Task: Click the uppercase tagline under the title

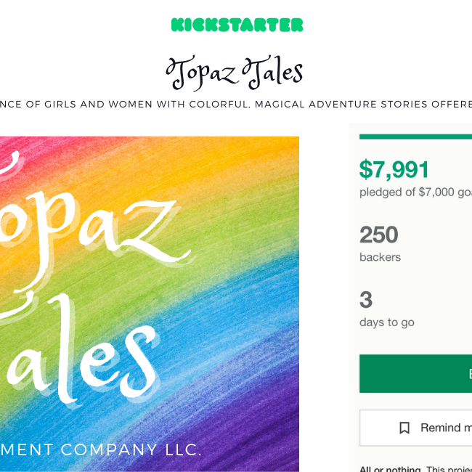Action: [236, 104]
